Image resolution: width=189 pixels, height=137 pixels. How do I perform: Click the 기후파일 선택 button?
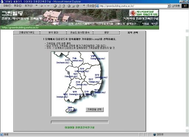coord(94,109)
